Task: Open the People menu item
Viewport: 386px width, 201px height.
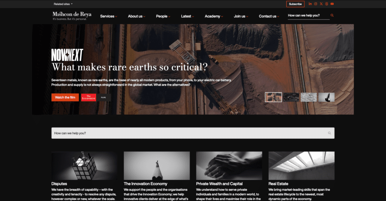Action: [x=163, y=16]
